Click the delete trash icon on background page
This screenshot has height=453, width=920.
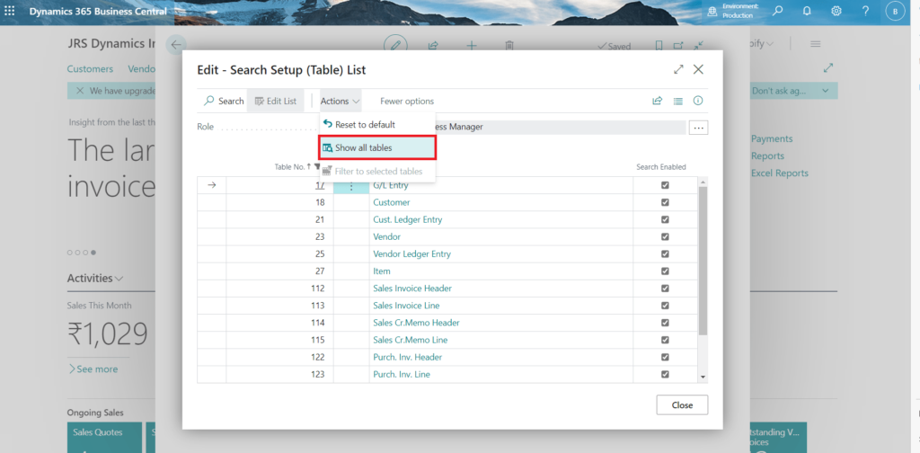click(x=509, y=45)
